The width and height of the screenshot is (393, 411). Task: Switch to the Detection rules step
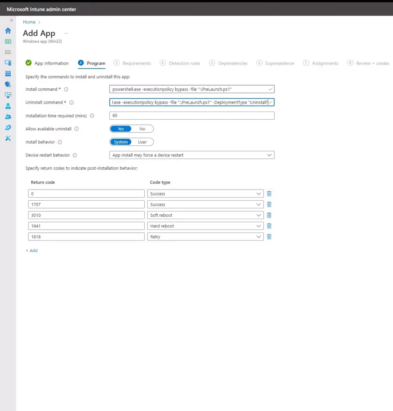click(180, 63)
